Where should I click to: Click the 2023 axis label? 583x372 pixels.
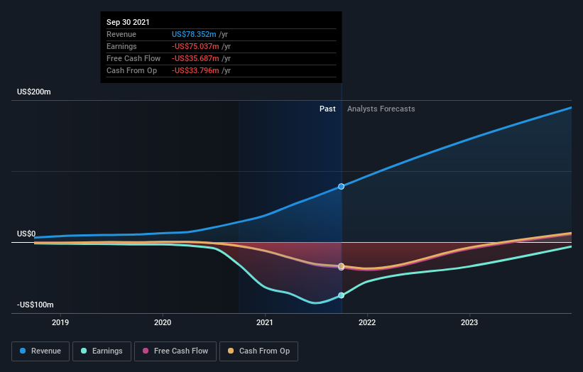(x=469, y=322)
